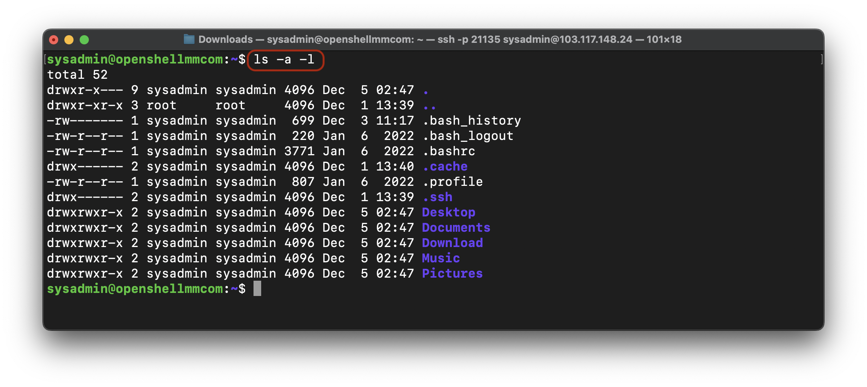Click the .profile file name
The height and width of the screenshot is (387, 867).
click(x=452, y=182)
